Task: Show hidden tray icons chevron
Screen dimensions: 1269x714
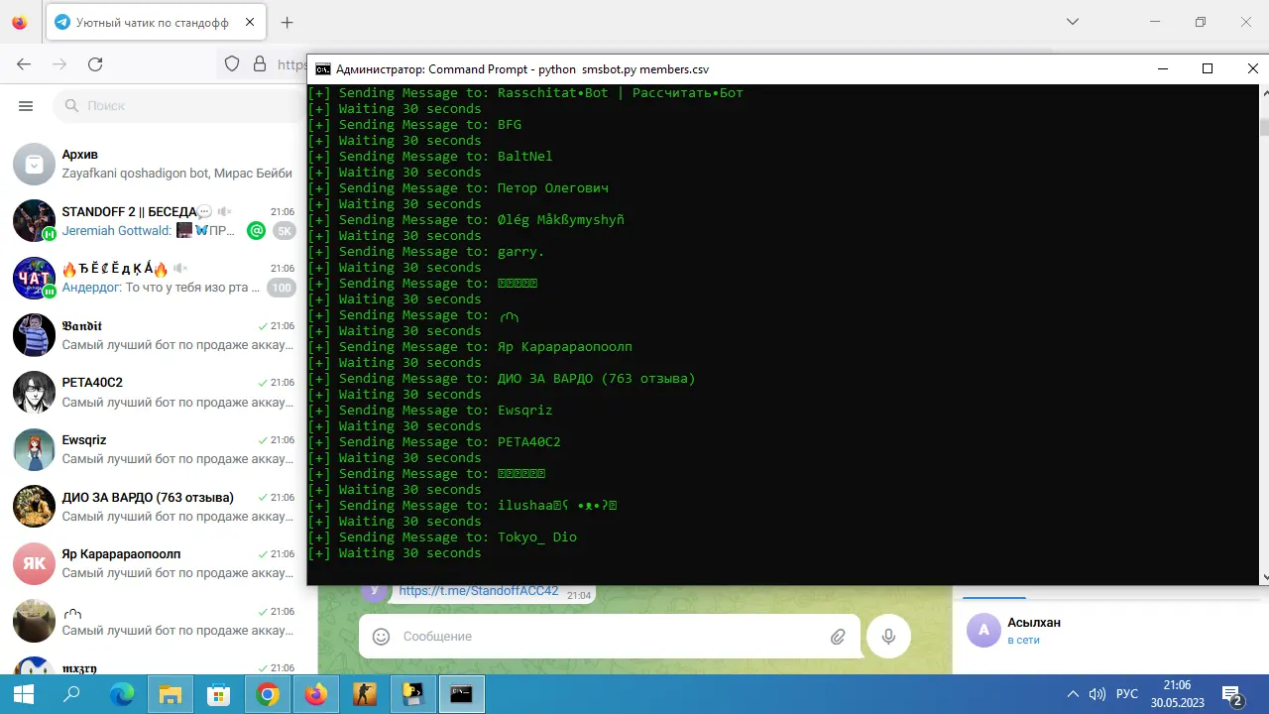Action: pyautogui.click(x=1073, y=694)
